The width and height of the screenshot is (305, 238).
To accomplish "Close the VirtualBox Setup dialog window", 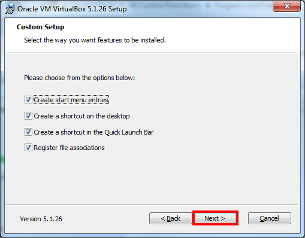I will click(286, 6).
